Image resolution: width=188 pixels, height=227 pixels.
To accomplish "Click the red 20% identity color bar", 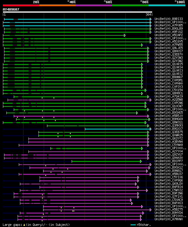I will pyautogui.click(x=21, y=5).
